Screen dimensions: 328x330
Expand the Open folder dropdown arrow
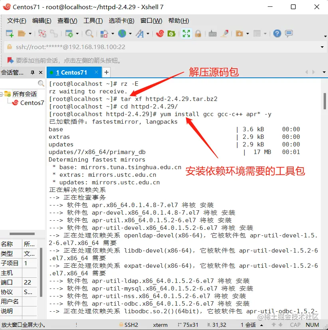[30, 34]
